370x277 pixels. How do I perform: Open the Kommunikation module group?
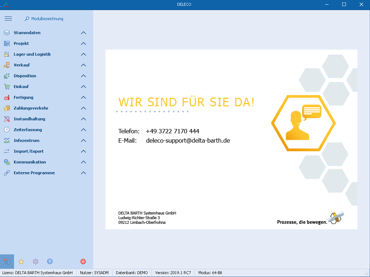click(x=30, y=162)
